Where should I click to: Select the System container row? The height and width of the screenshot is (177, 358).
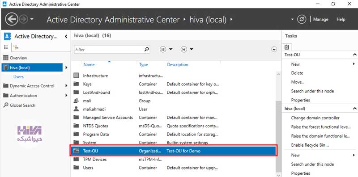click(174, 142)
